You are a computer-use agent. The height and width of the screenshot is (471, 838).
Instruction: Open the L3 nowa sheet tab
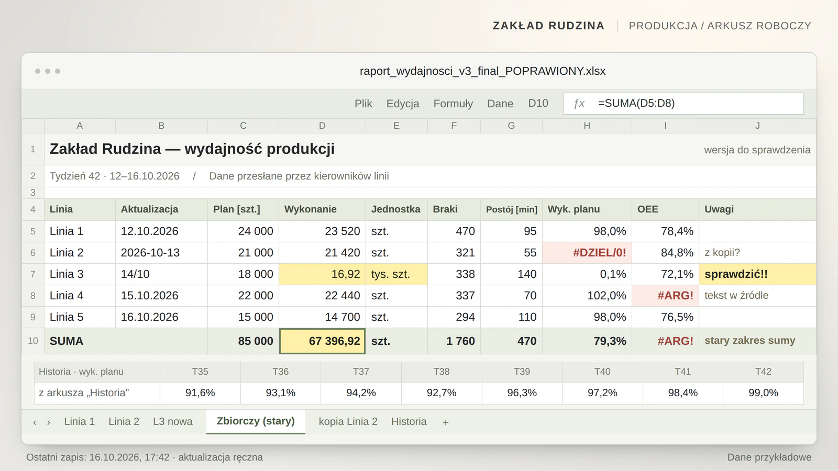click(x=173, y=422)
